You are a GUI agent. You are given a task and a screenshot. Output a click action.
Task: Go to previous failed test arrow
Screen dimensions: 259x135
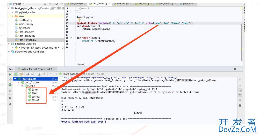(51, 74)
